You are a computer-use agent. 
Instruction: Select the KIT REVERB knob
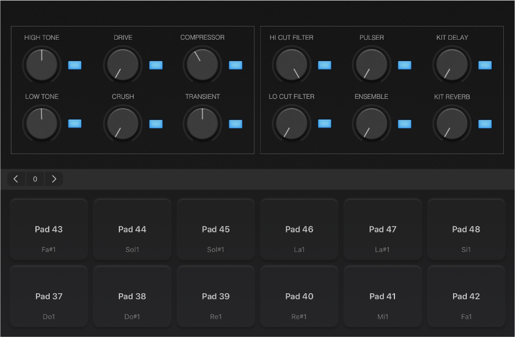[x=451, y=124]
